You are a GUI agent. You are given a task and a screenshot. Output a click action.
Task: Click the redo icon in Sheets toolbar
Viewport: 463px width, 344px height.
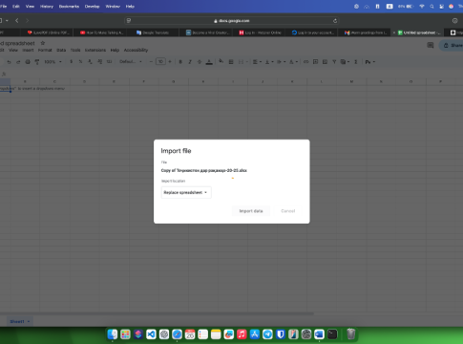(x=18, y=62)
